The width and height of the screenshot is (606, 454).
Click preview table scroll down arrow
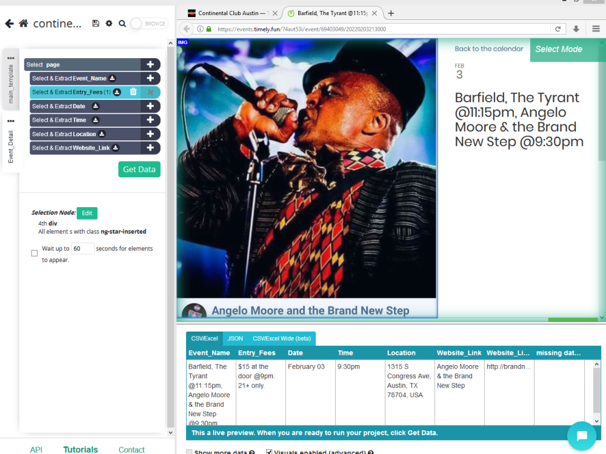(x=597, y=421)
